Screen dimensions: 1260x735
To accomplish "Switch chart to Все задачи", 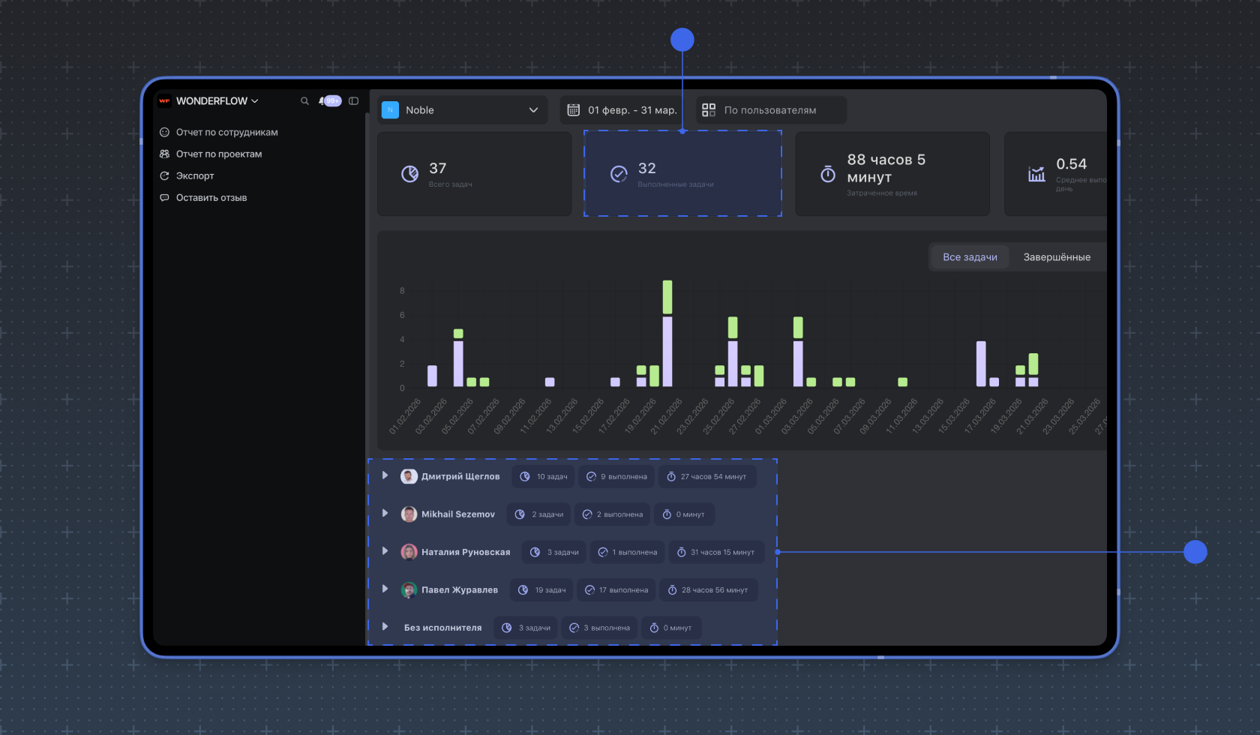I will click(970, 257).
